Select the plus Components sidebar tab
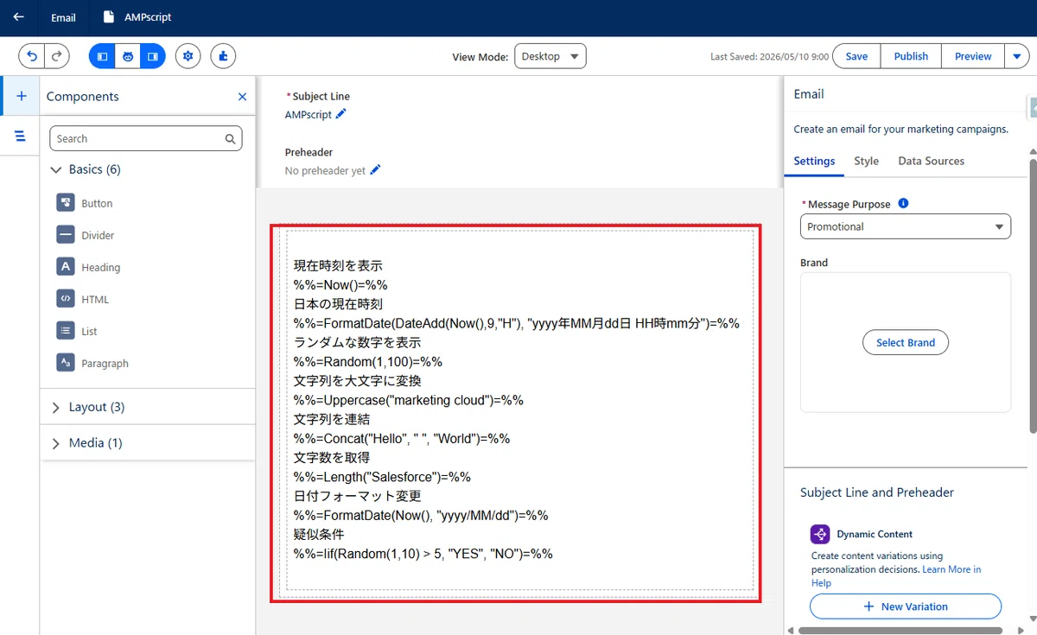The image size is (1037, 635). [x=21, y=96]
